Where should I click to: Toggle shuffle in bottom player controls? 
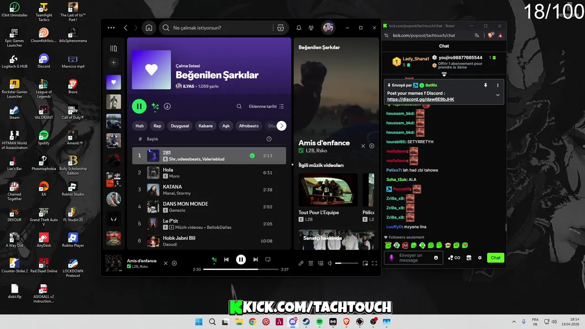(214, 260)
